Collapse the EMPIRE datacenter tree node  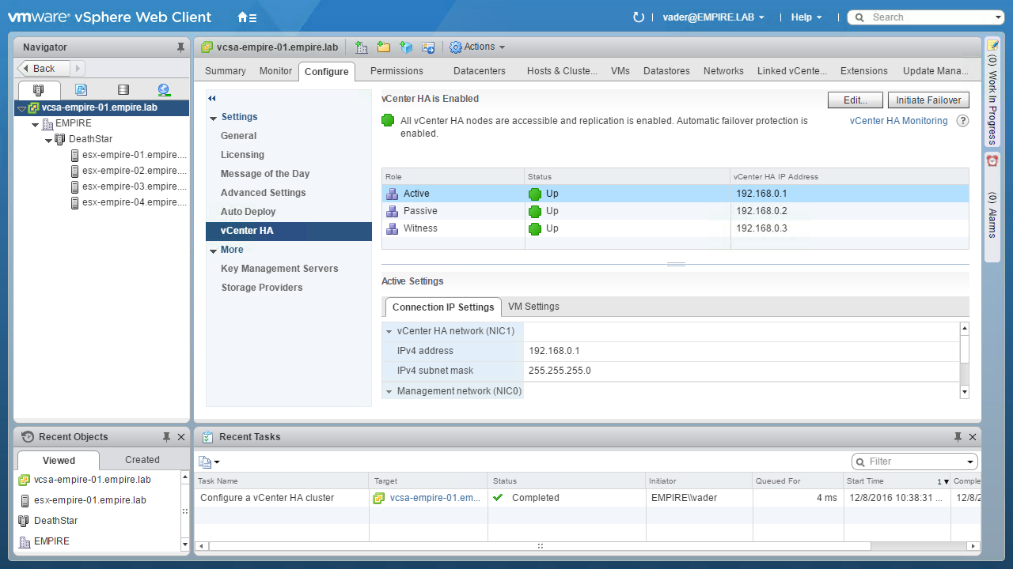click(x=35, y=124)
